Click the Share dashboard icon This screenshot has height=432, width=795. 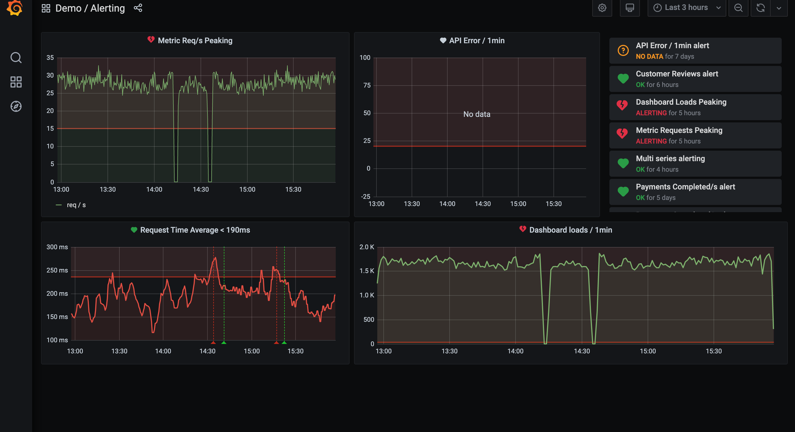pos(138,7)
